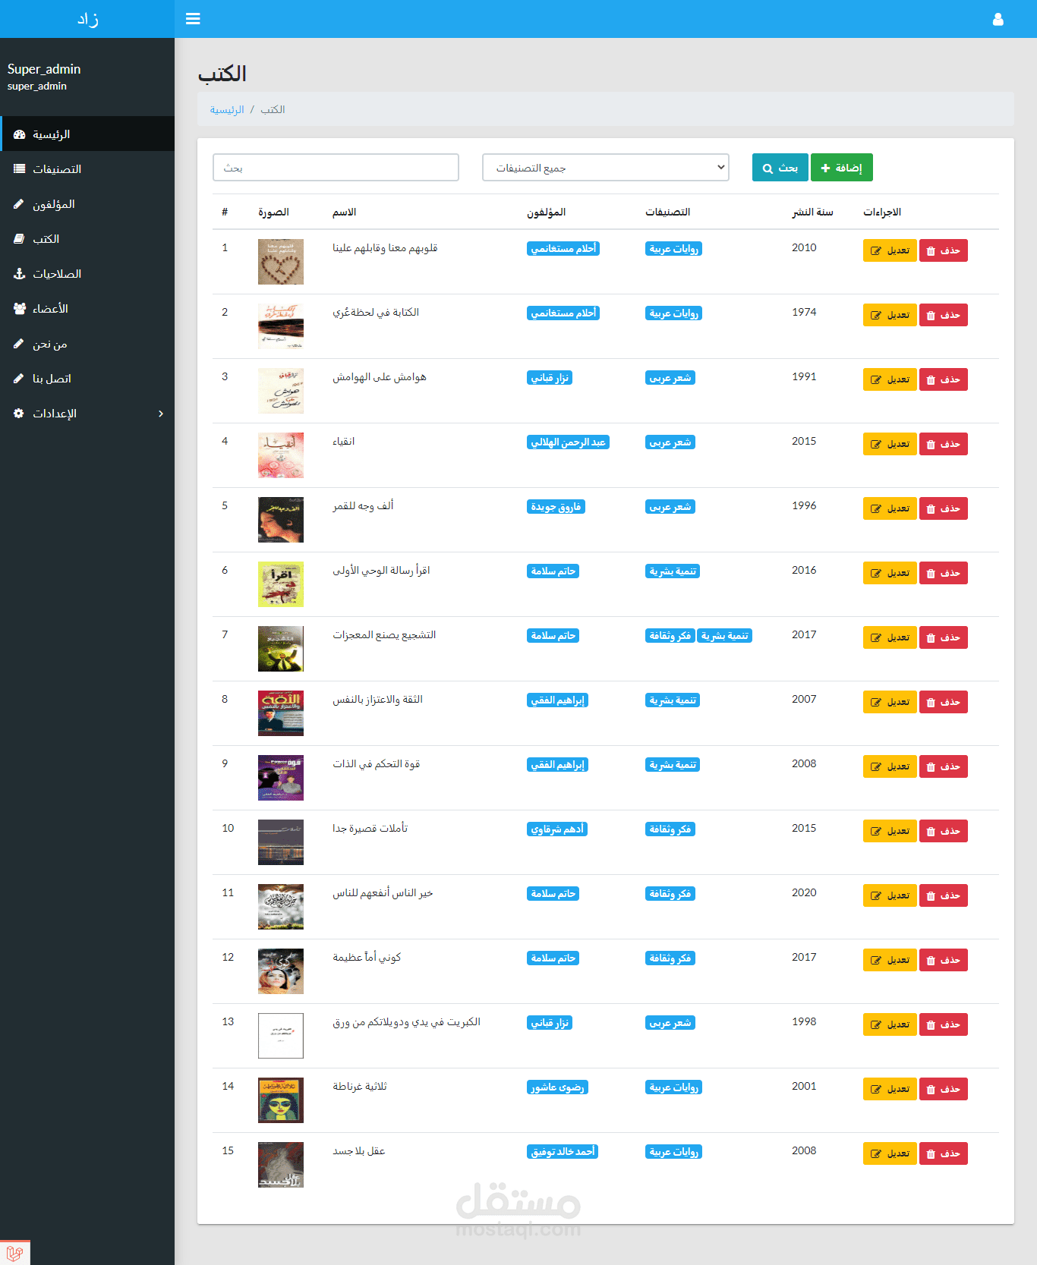Screen dimensions: 1037x1265
Task: Edit book number 10 with تعديل button
Action: pyautogui.click(x=890, y=831)
